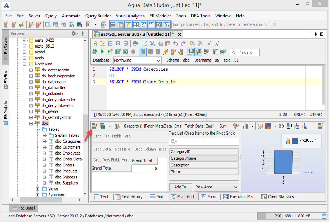Click the Paste clipboard icon
The width and height of the screenshot is (330, 222).
coord(167,43)
